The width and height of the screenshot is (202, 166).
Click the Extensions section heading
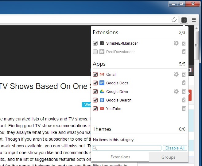pyautogui.click(x=105, y=32)
